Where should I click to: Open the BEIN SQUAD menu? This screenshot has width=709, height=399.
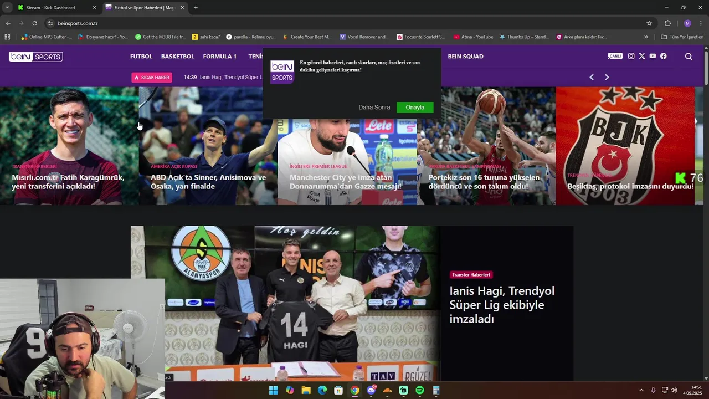[x=466, y=57]
